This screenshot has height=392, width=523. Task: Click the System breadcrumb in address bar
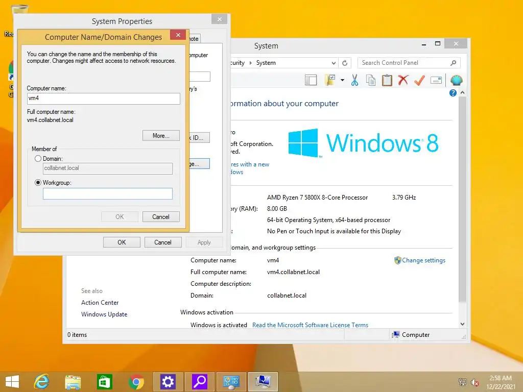click(x=266, y=63)
